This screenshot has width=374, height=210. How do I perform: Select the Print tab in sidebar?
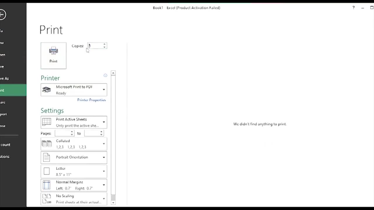[x=13, y=90]
